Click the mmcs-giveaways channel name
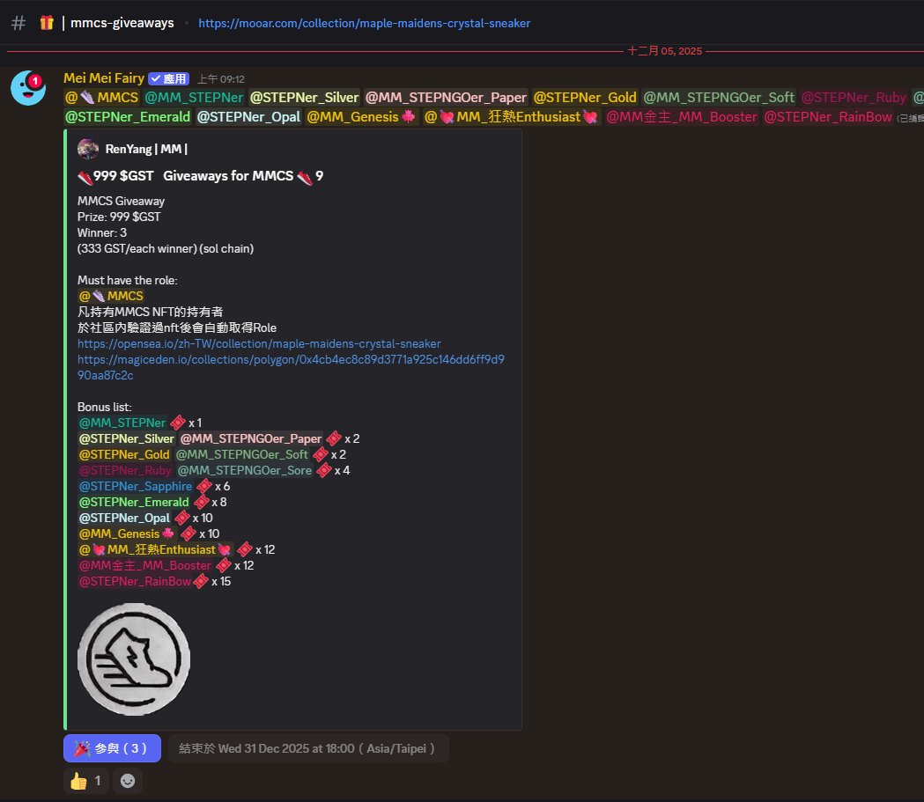Viewport: 924px width, 802px height. pos(122,23)
